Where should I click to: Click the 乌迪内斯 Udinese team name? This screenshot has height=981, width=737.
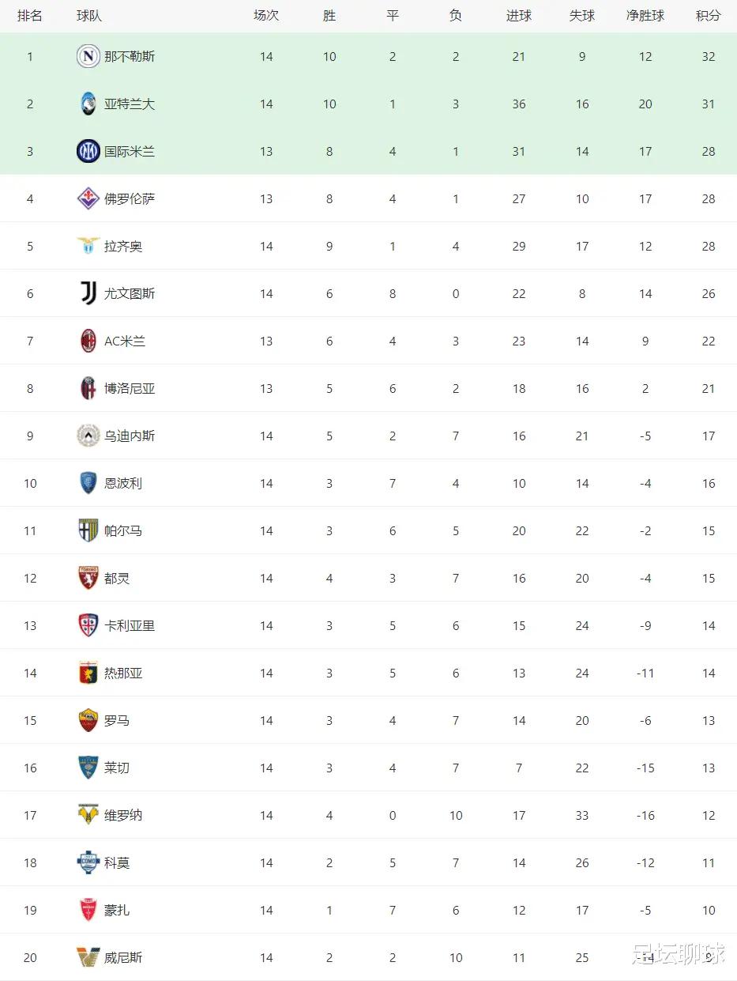click(130, 436)
